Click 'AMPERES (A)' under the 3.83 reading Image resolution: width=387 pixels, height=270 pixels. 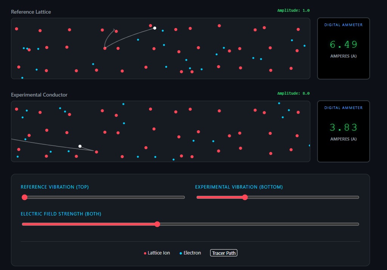point(343,139)
